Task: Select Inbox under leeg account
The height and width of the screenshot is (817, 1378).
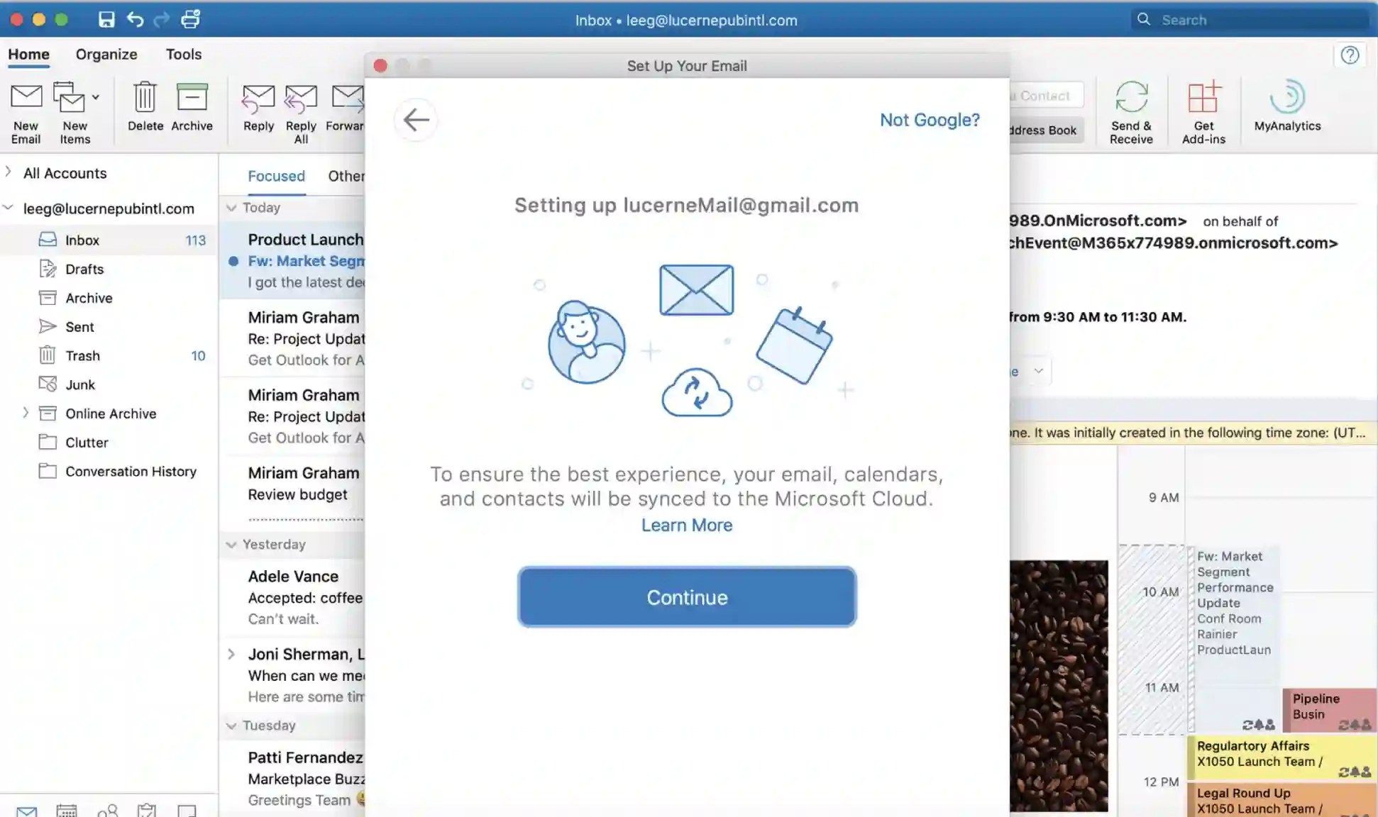Action: (82, 239)
